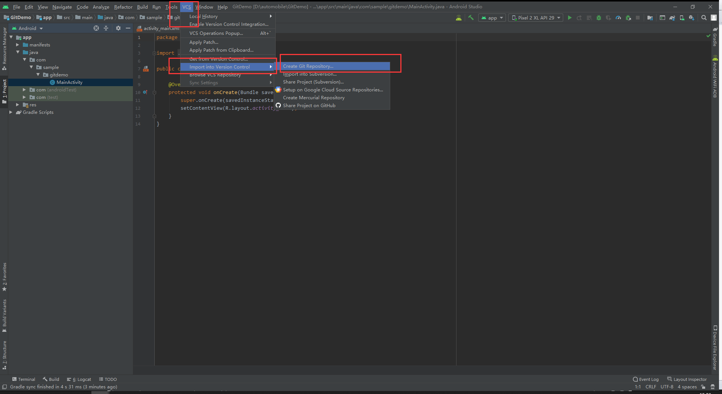Viewport: 722px width, 394px height.
Task: Click Collapse All icon in Project panel
Action: 106,28
